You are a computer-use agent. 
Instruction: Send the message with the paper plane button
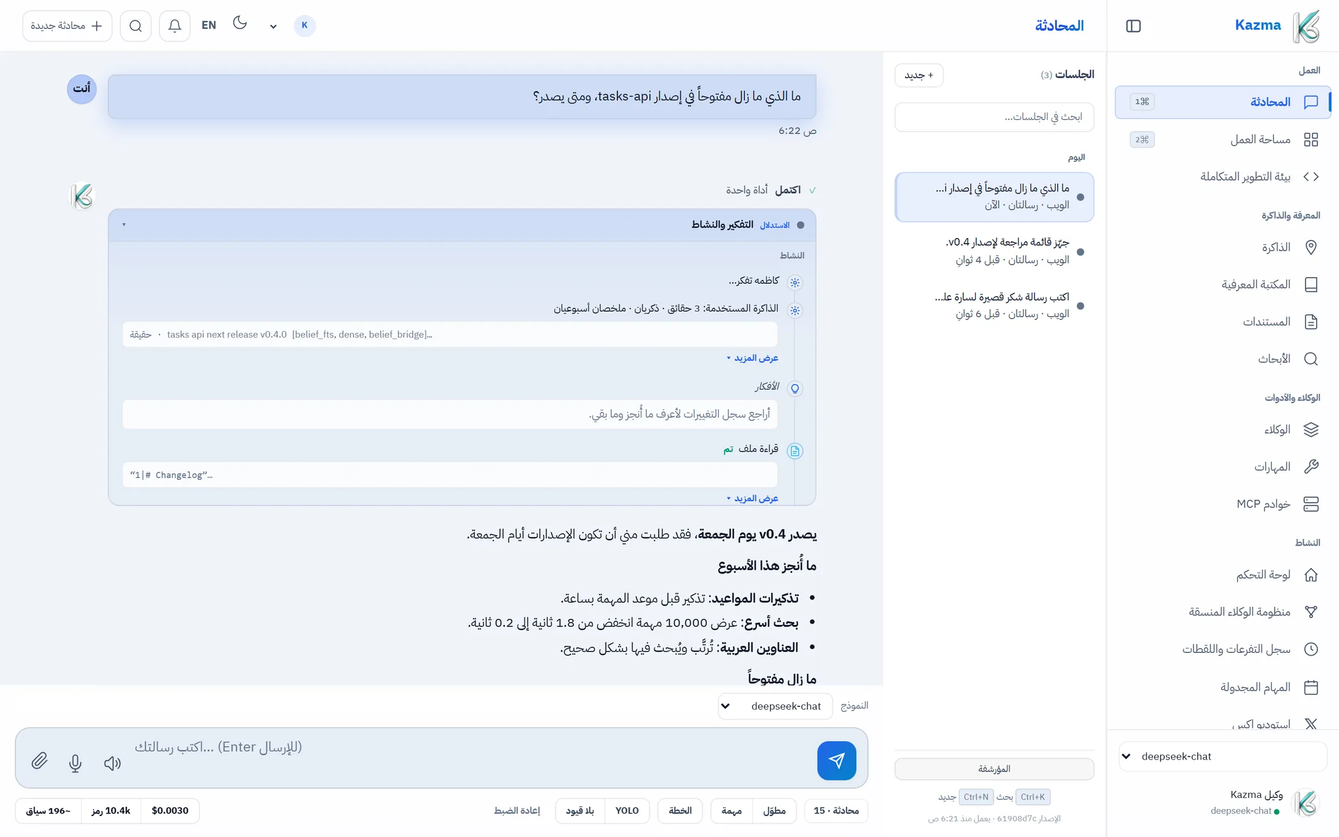pyautogui.click(x=836, y=760)
